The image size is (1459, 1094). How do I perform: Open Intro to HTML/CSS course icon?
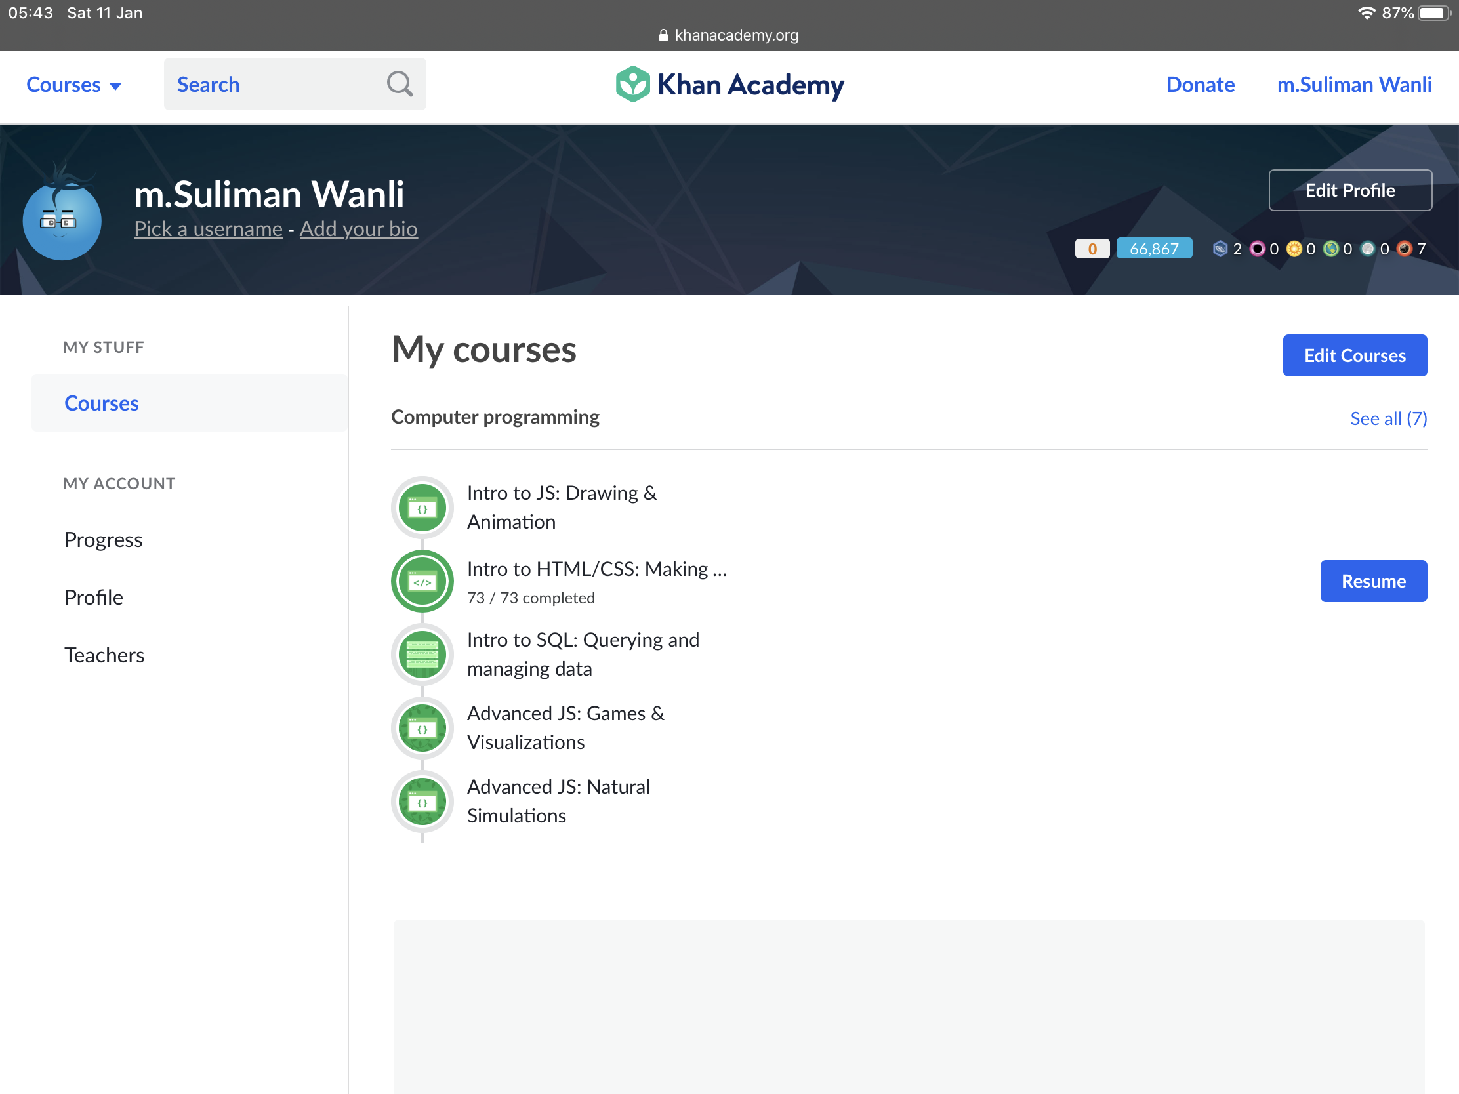pos(422,581)
